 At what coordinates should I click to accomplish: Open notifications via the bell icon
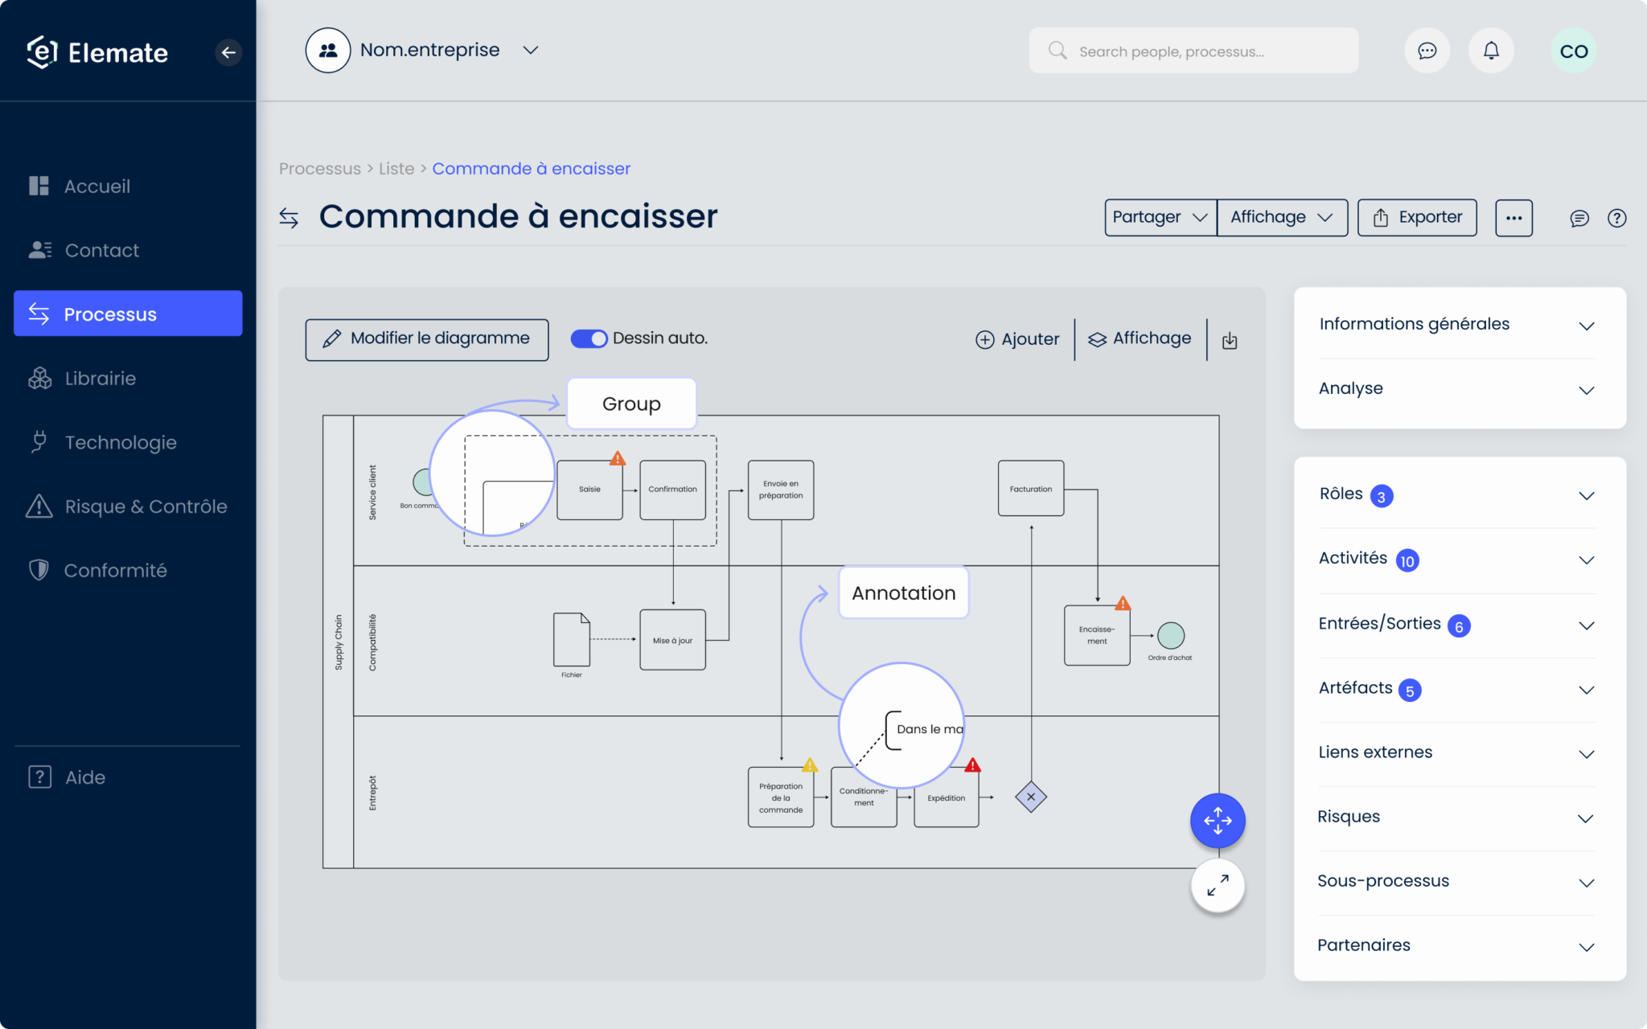coord(1491,50)
